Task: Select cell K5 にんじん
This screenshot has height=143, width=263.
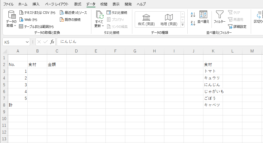Action: tap(213, 85)
